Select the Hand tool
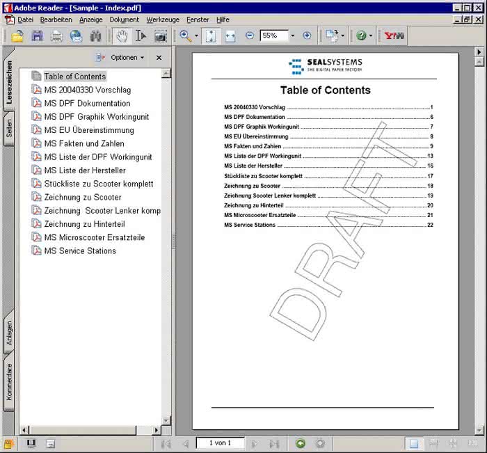The height and width of the screenshot is (453, 487). click(122, 36)
